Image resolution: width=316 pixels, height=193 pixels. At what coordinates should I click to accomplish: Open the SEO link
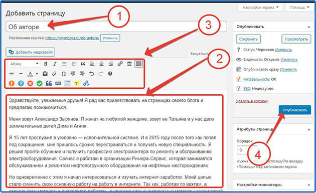click(x=247, y=88)
